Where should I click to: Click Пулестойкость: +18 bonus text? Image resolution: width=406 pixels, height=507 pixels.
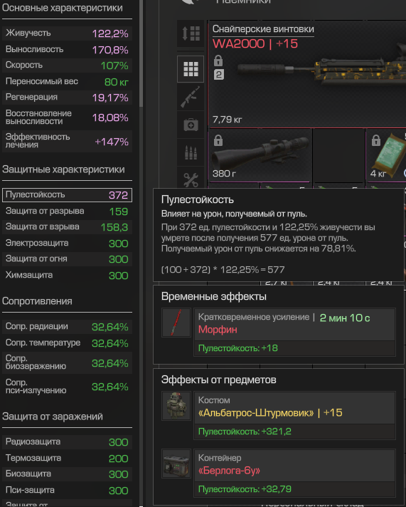238,348
